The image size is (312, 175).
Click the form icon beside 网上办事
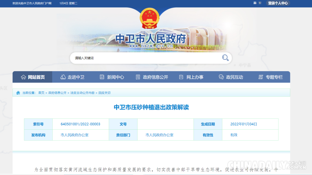(181, 77)
